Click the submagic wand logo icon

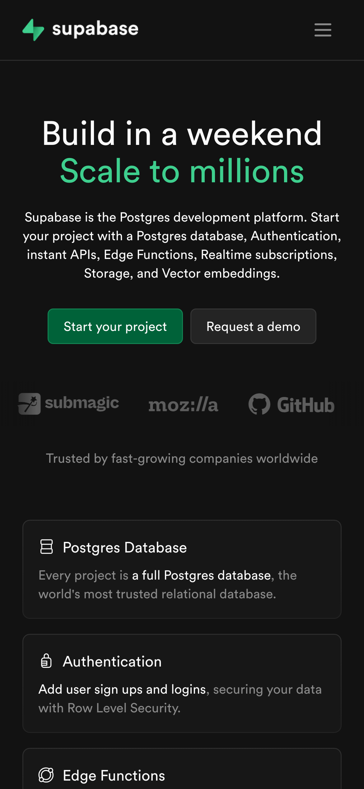30,404
